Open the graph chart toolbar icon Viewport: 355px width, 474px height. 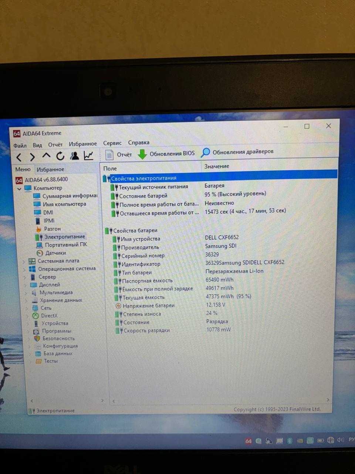[88, 156]
